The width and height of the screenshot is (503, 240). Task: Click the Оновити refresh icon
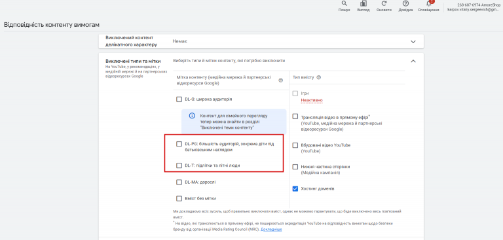pos(384,3)
